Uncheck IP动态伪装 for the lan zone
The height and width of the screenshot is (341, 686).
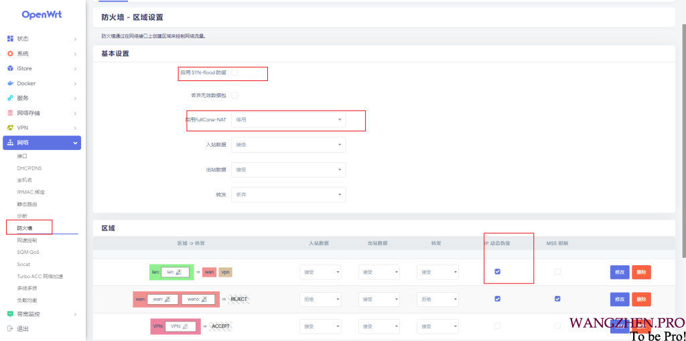[x=497, y=271]
